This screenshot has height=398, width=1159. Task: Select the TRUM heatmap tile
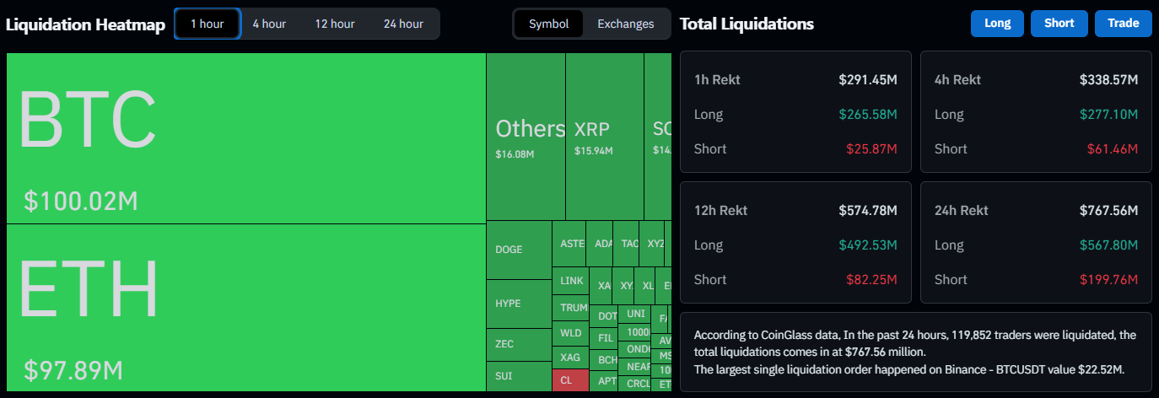point(570,308)
